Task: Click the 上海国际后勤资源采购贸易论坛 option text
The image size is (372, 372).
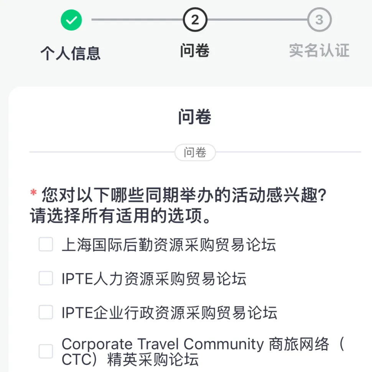Action: (169, 245)
